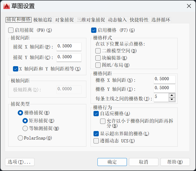Click the 栅格 X 轴间距 input field
The image size is (196, 171).
click(164, 80)
